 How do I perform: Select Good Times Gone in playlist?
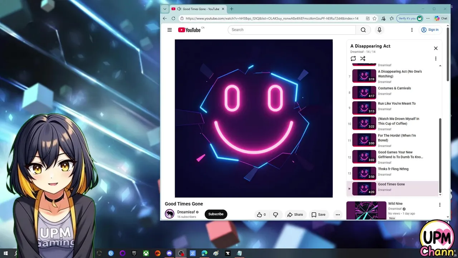click(x=392, y=188)
